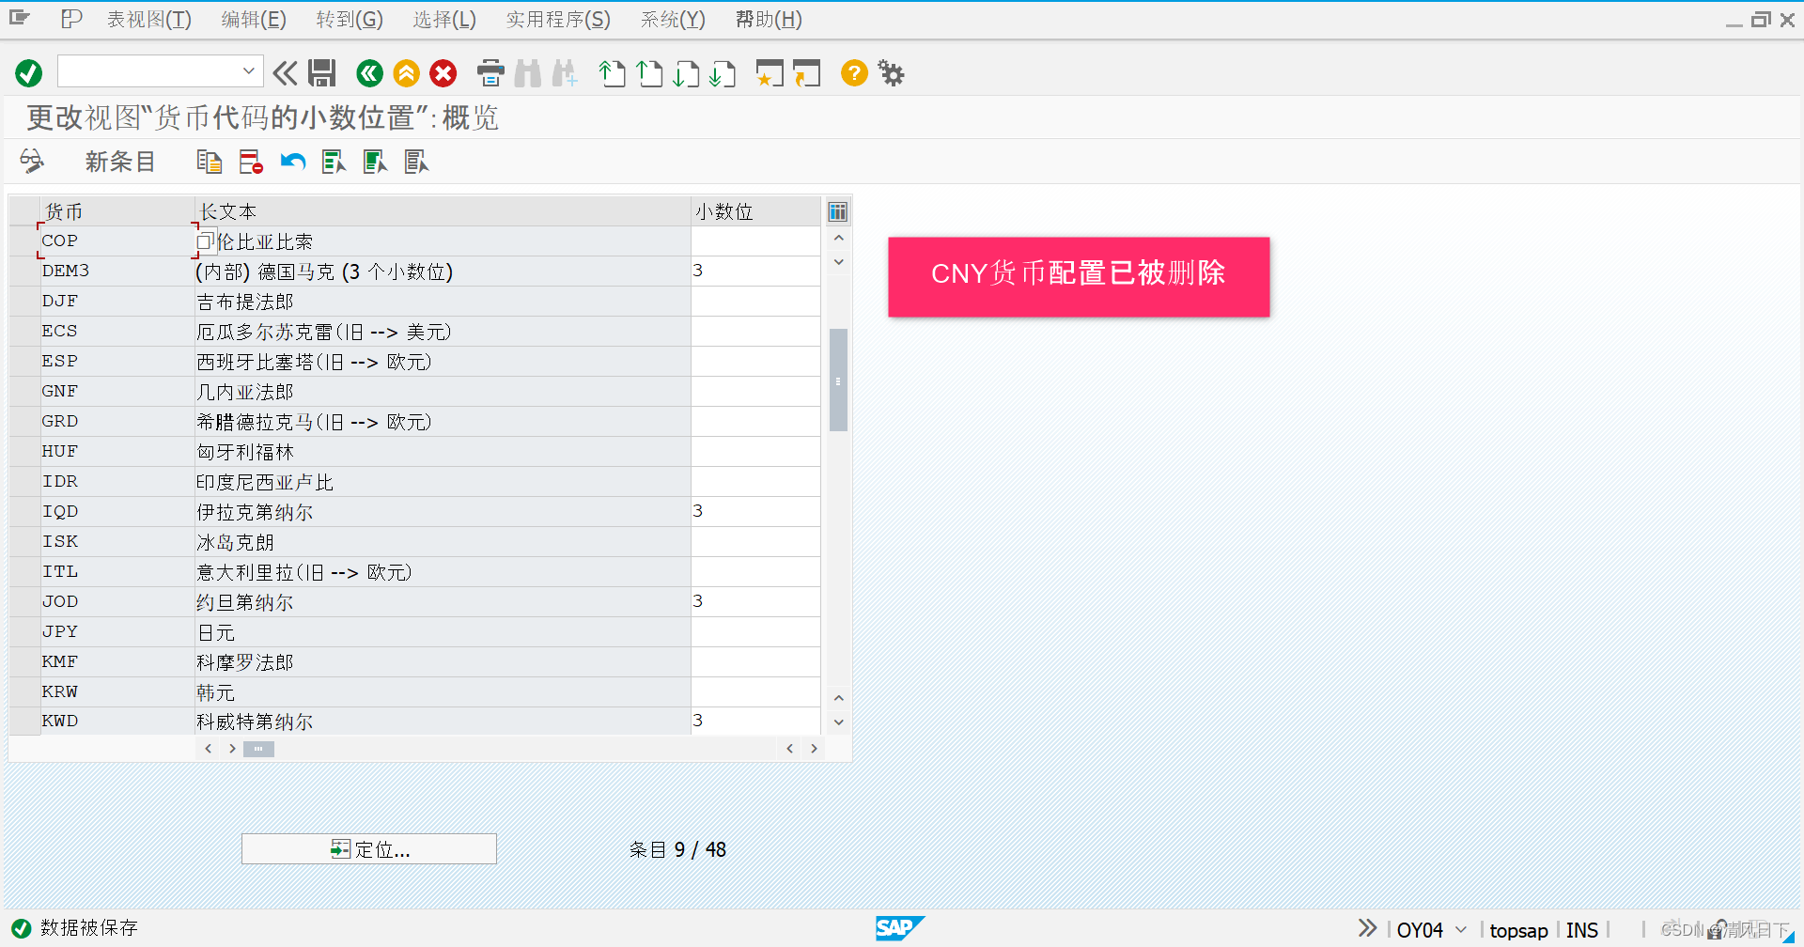The width and height of the screenshot is (1804, 947).
Task: Click the Display/Change toggle glasses icon
Action: (x=32, y=162)
